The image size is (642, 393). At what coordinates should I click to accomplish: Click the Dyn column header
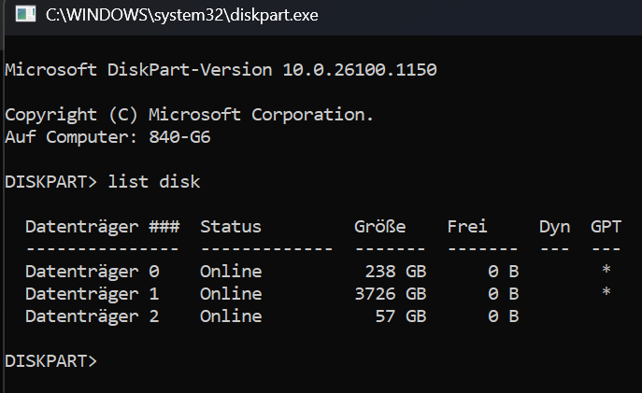click(x=554, y=228)
